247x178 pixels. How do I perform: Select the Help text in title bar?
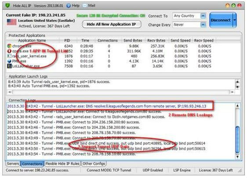(76, 6)
